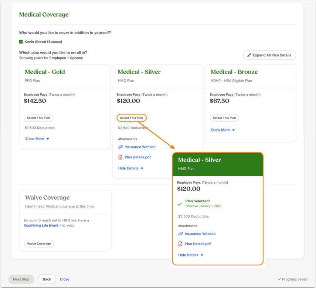Click HDHP - HSA Eligible Plan subtitle

231,80
